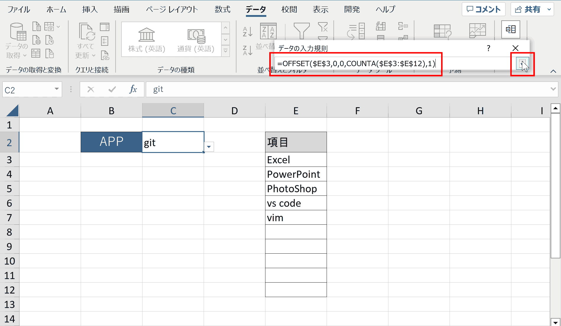Sort ascending with the A-to-Z icon

[x=247, y=31]
